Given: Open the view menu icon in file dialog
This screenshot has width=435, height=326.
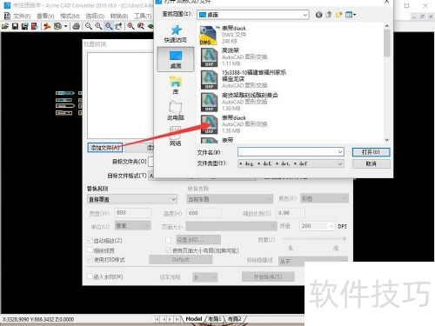Looking at the screenshot, I should pos(351,15).
